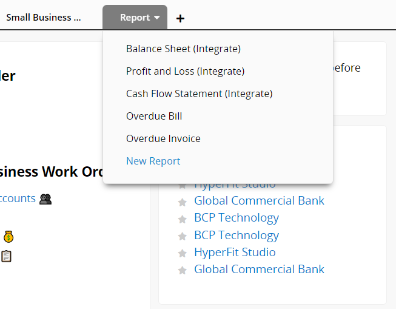Viewport: 396px width, 309px height.
Task: Click the people icon beside Accounts
Action: [x=45, y=199]
